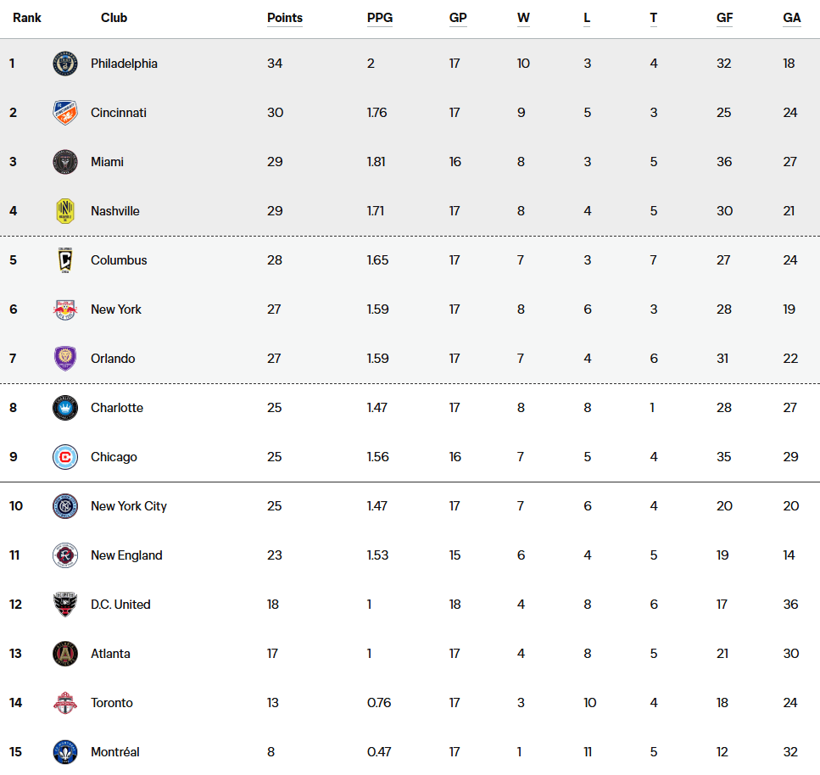Screen dimensions: 820x775
Task: Select the Toronto FC crest icon
Action: coord(65,703)
